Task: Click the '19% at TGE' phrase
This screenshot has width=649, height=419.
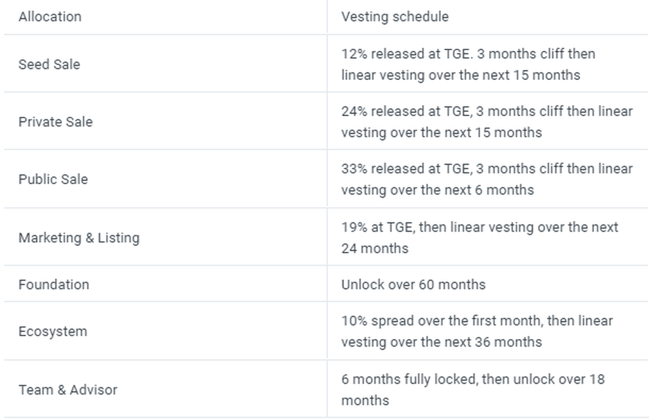Action: (x=378, y=227)
